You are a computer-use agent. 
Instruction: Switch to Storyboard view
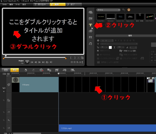point(6,70)
